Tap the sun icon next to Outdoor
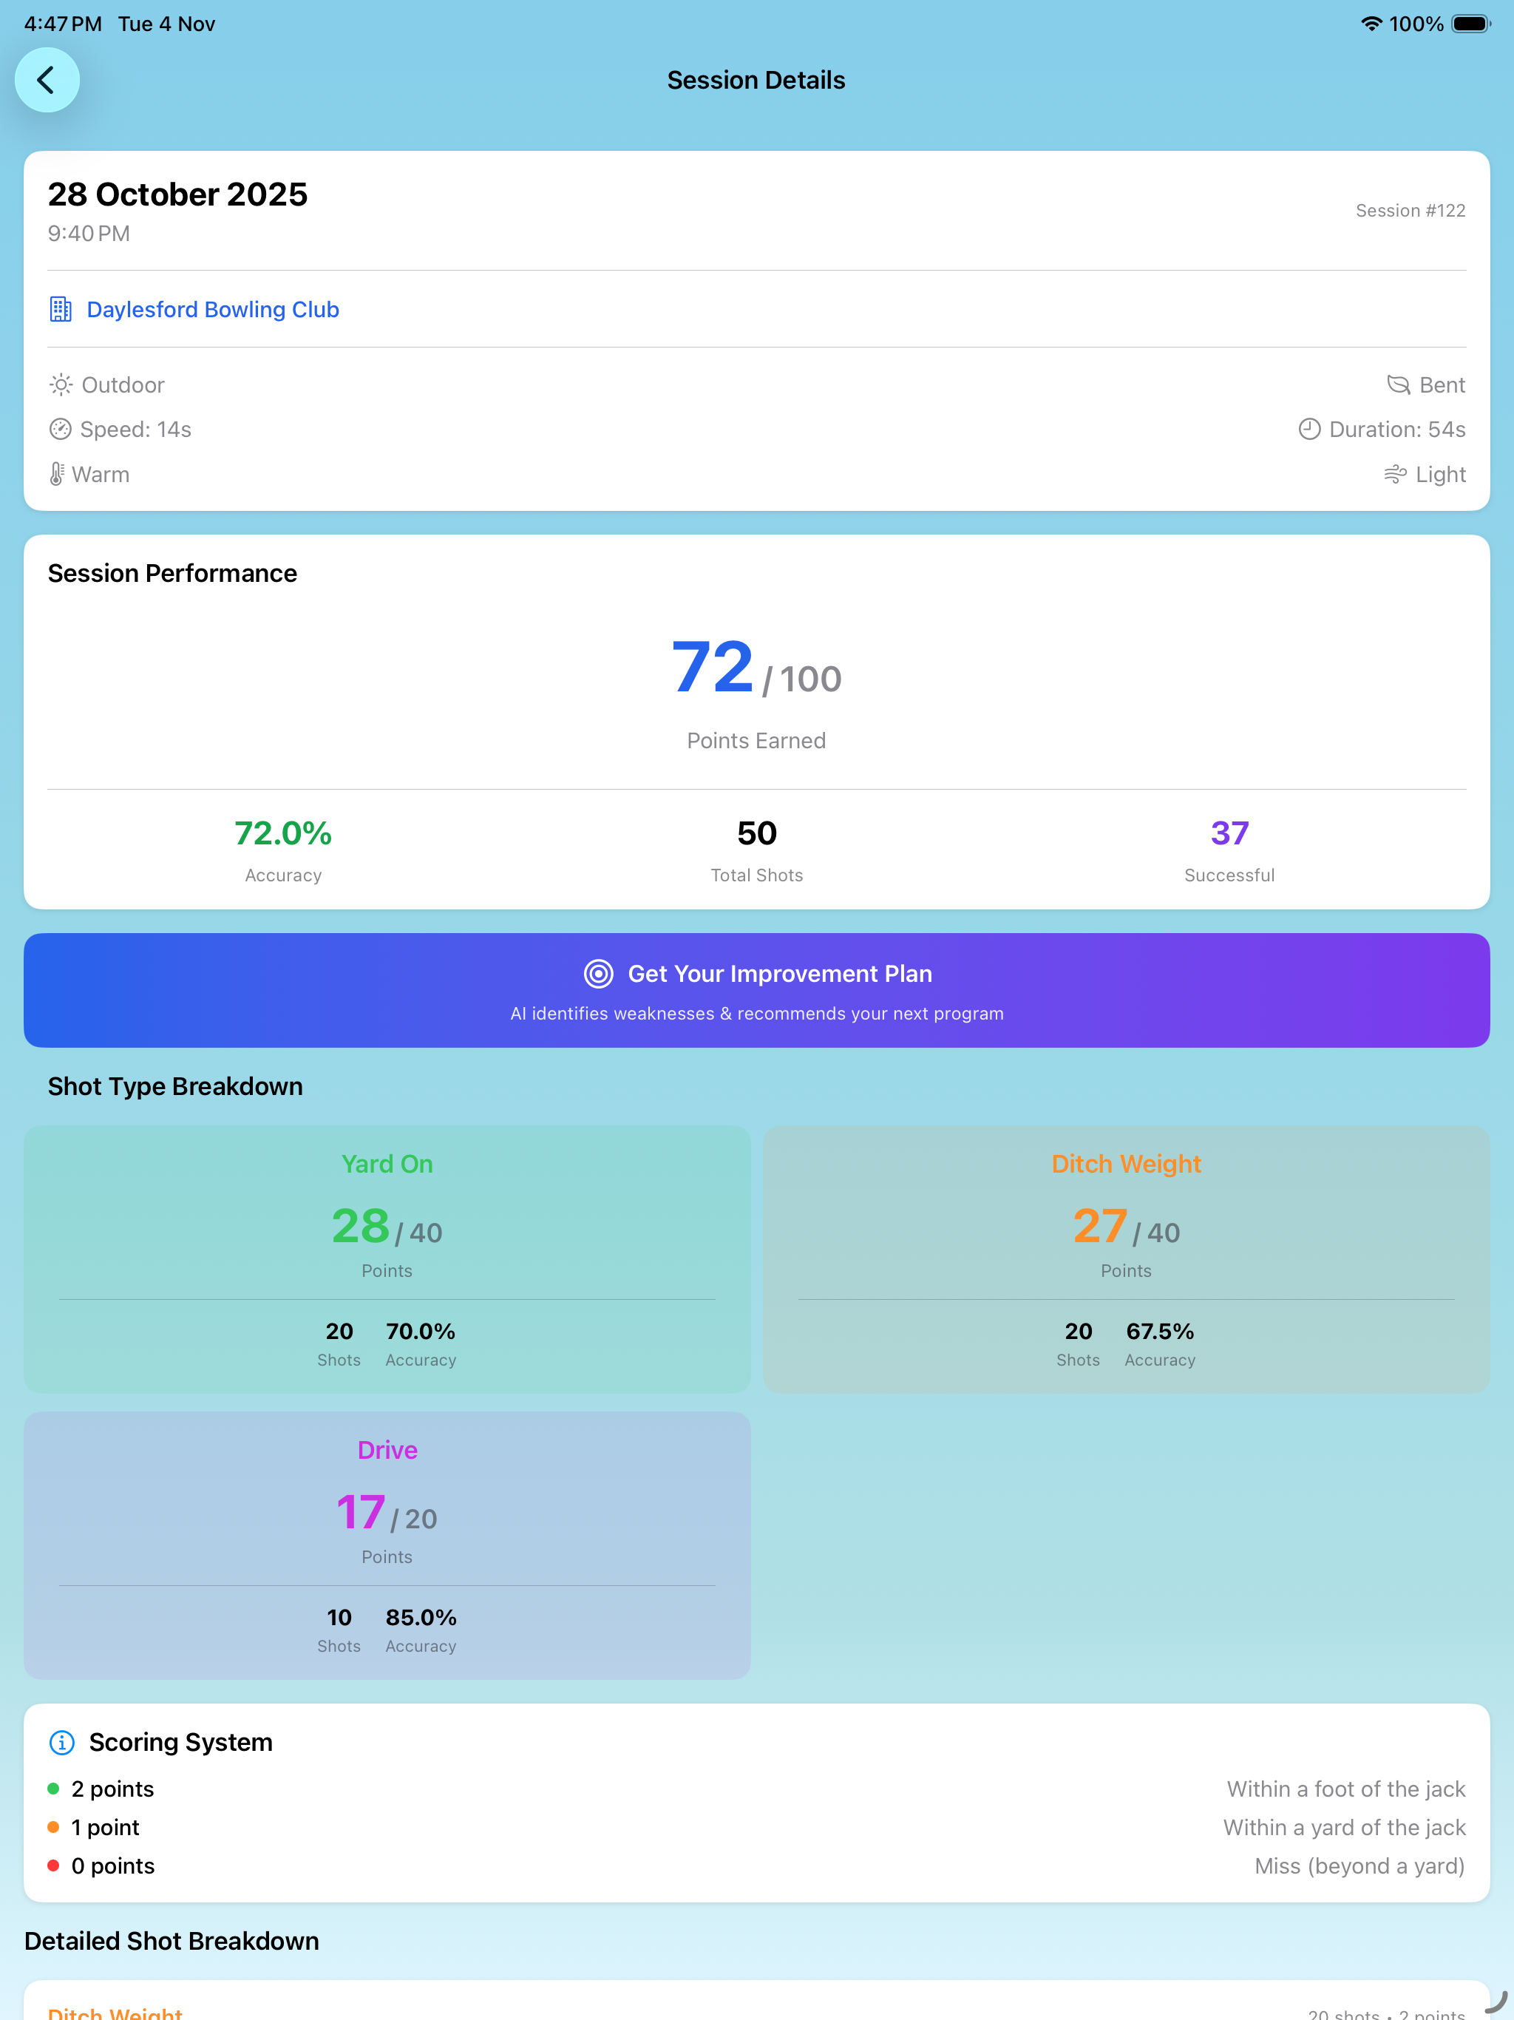The image size is (1514, 2020). tap(61, 384)
